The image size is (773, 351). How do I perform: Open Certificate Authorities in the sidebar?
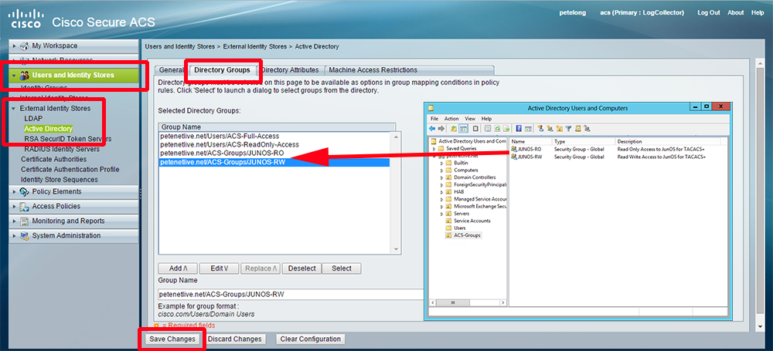pos(54,160)
